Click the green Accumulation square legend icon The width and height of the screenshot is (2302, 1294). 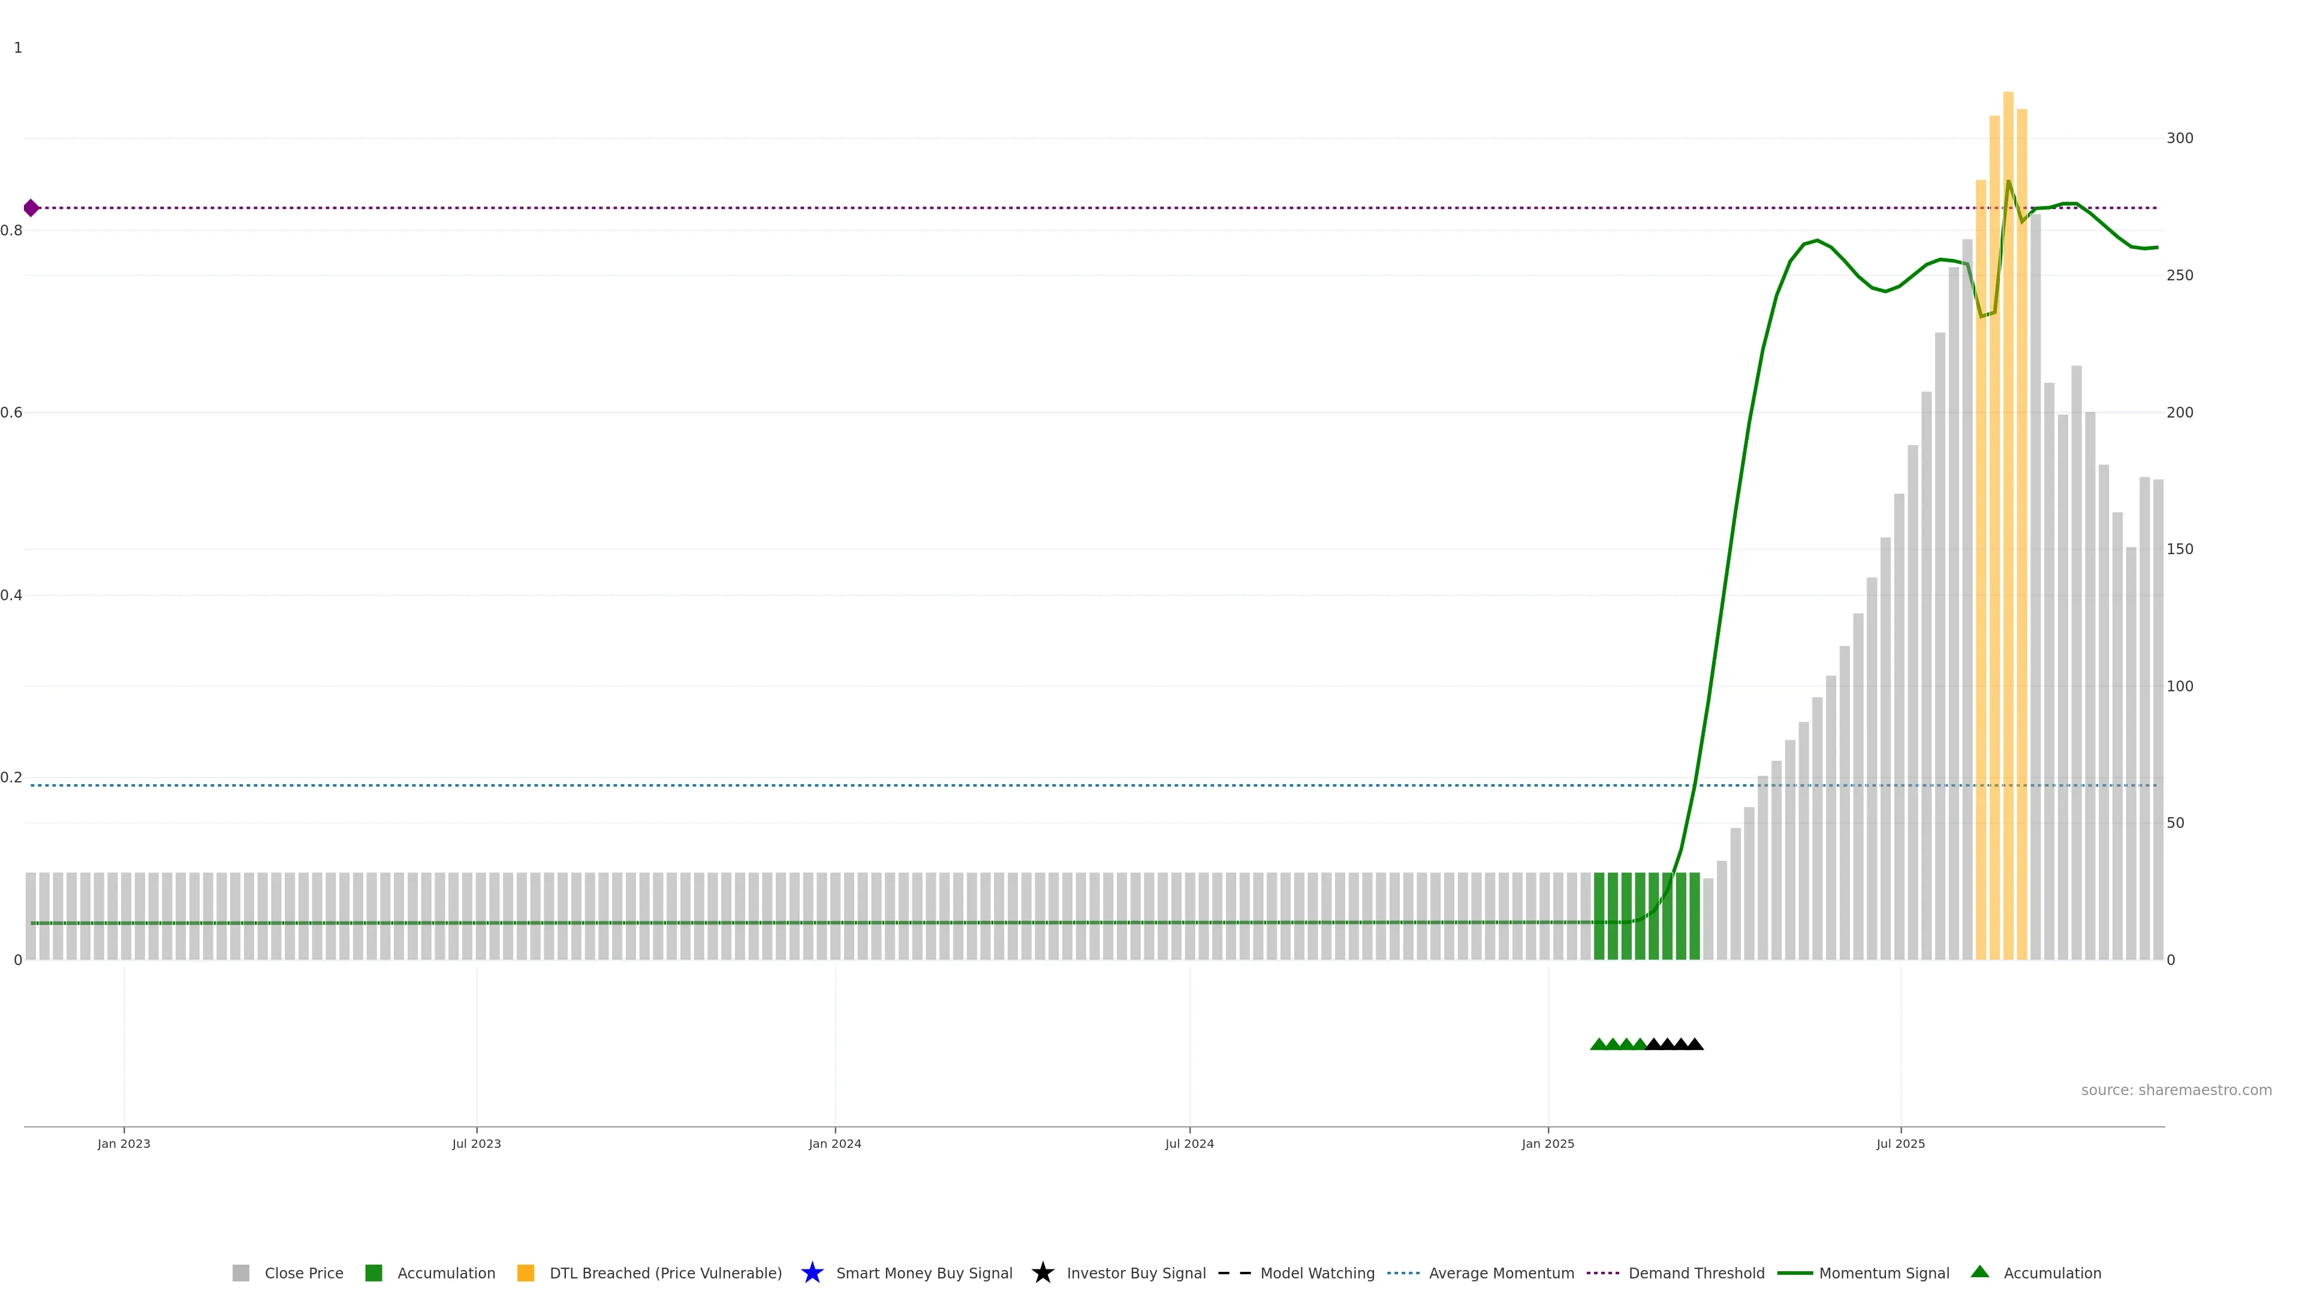(x=373, y=1272)
